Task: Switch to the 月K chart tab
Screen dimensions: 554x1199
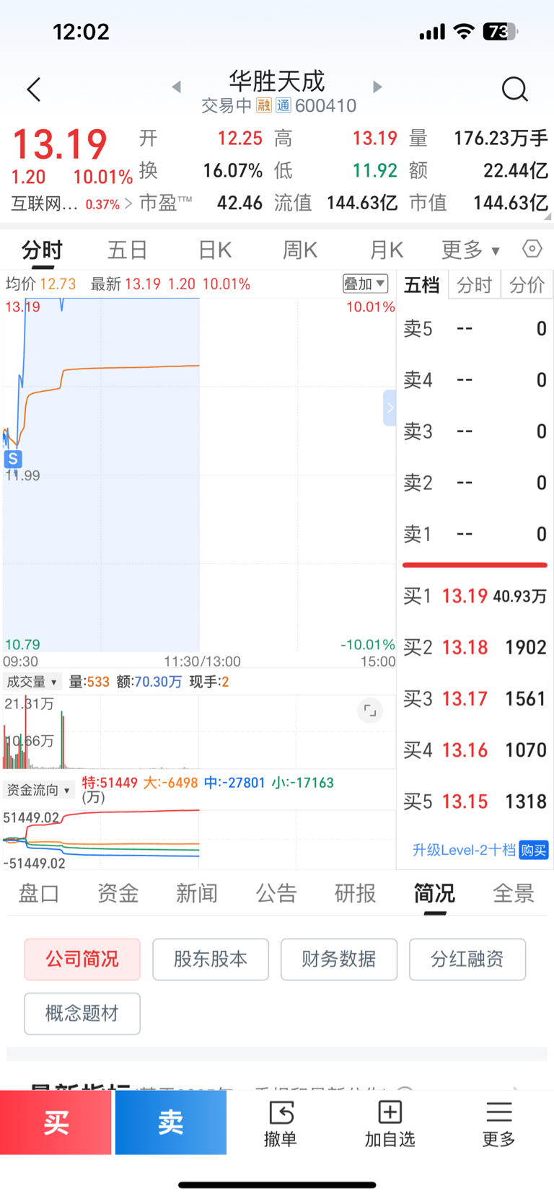Action: pos(386,250)
